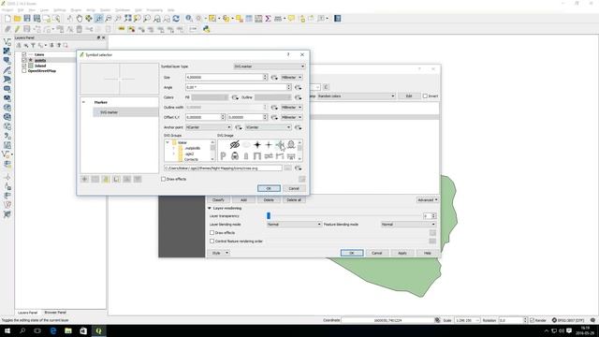Open the Layer menu
Screen dimensions: 599x337
click(44, 10)
